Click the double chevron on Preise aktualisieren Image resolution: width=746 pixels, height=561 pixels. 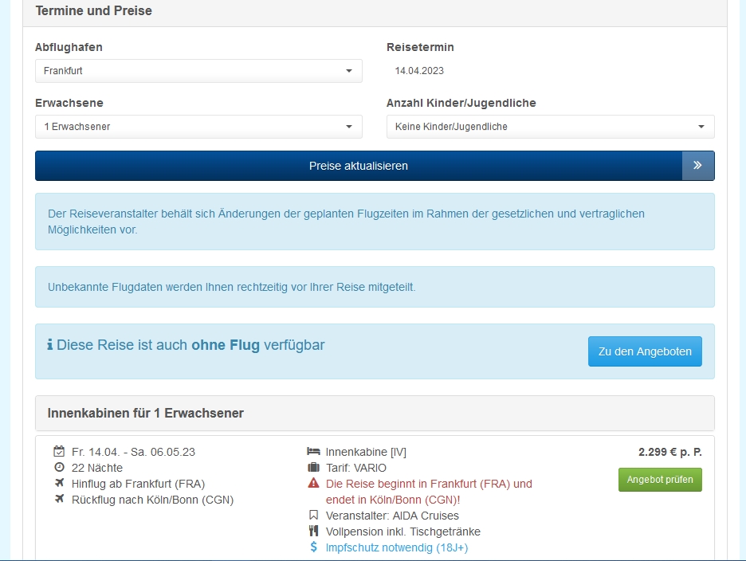pos(697,166)
